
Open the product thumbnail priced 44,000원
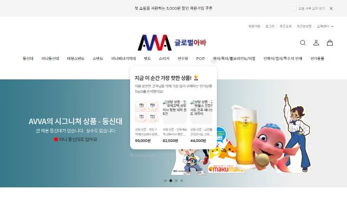201,112
